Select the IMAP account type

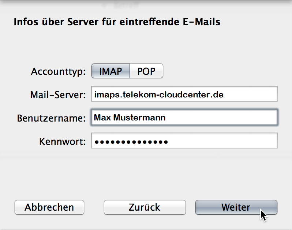click(x=111, y=71)
